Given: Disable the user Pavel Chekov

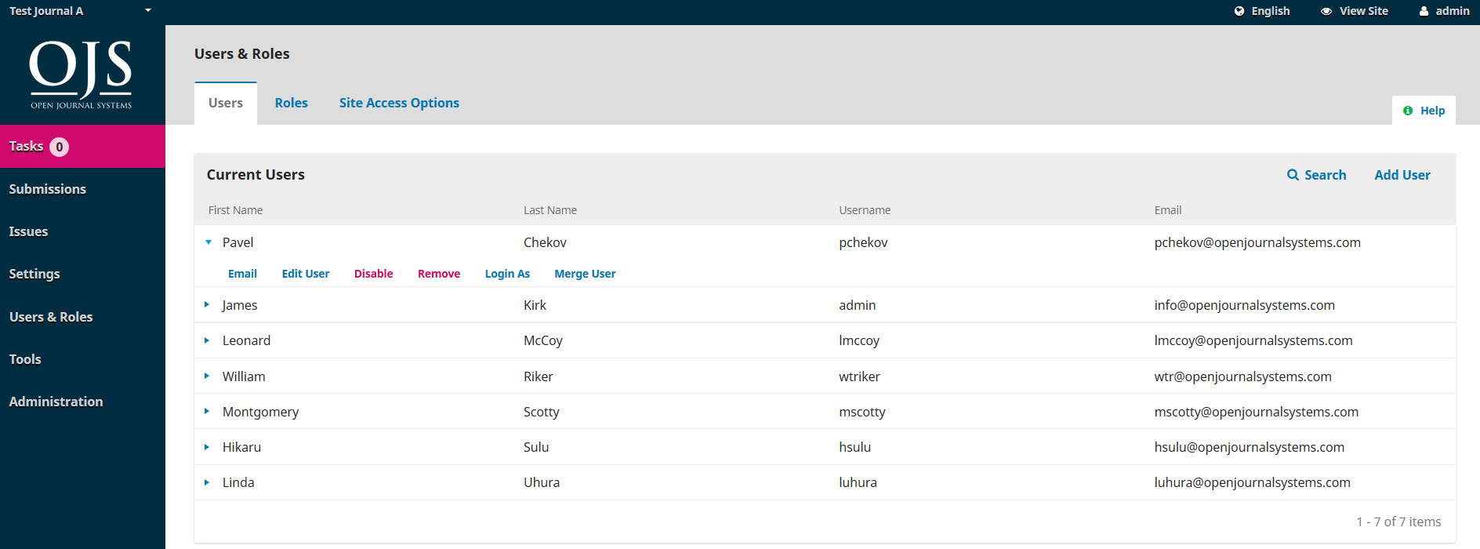Looking at the screenshot, I should [x=373, y=274].
